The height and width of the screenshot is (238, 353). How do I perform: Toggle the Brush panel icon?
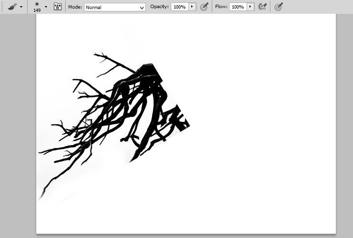pyautogui.click(x=58, y=7)
